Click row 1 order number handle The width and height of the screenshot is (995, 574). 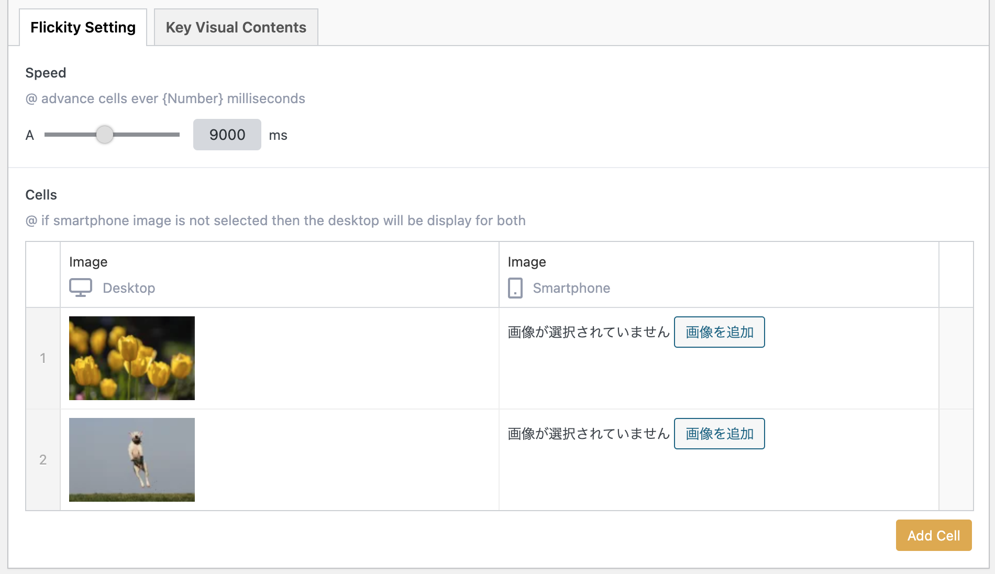click(x=43, y=358)
